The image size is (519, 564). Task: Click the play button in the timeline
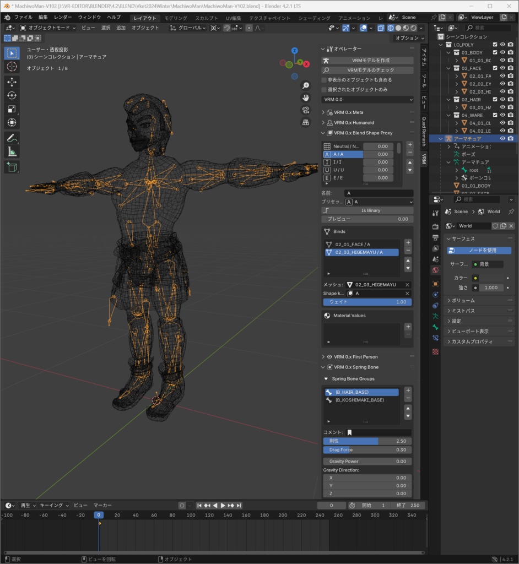[223, 505]
